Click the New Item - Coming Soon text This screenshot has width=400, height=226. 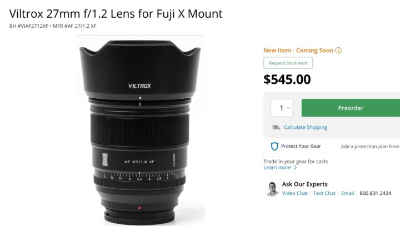point(298,51)
